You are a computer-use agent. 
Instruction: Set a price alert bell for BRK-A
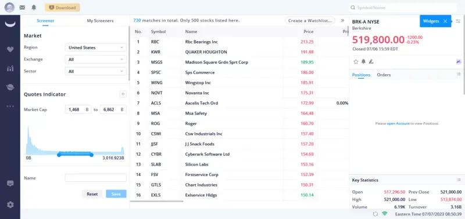363,62
